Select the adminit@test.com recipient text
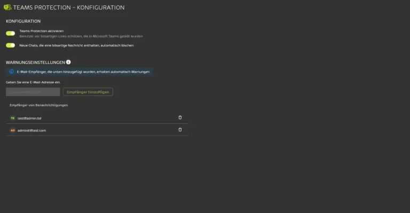 point(31,130)
